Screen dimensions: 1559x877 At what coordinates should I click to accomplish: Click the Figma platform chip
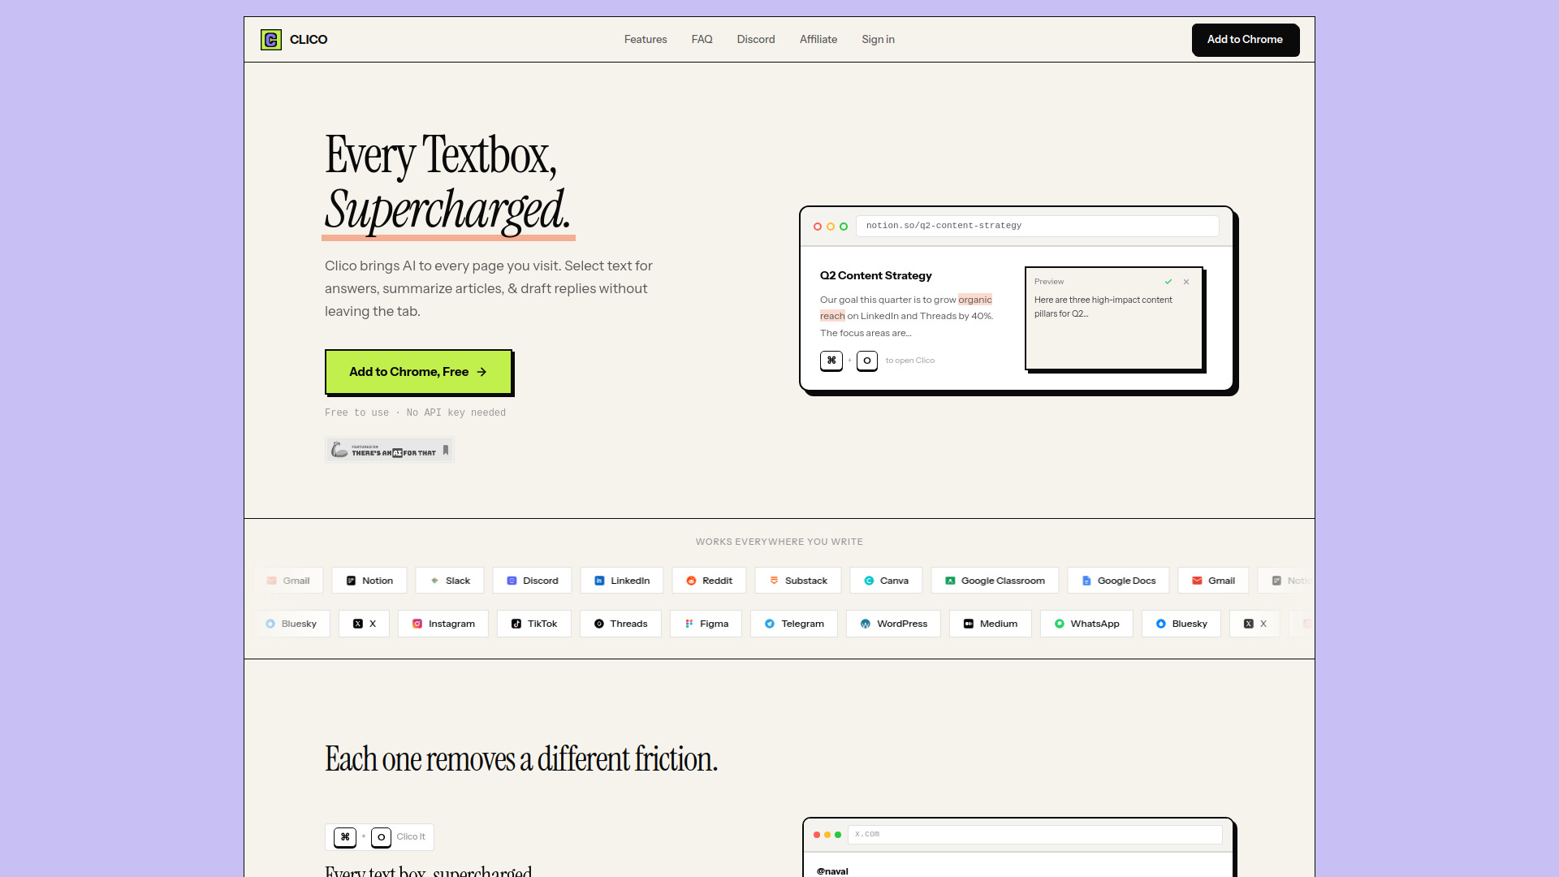click(x=706, y=624)
